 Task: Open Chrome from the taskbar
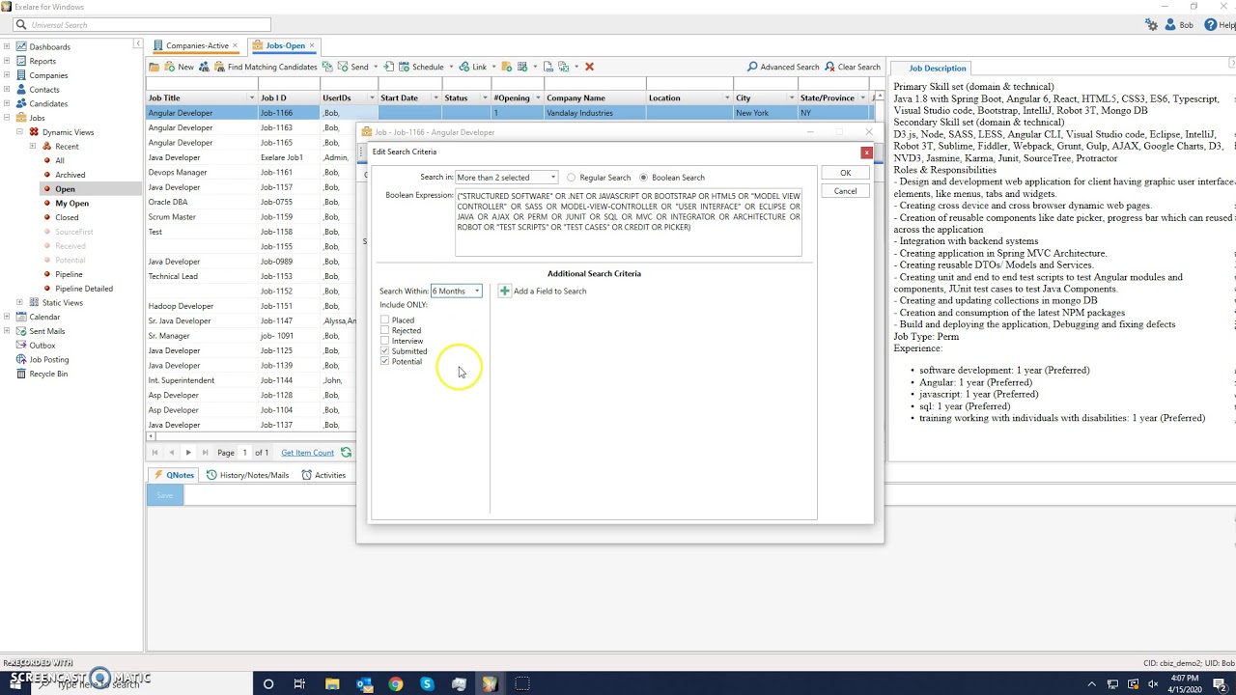click(395, 684)
